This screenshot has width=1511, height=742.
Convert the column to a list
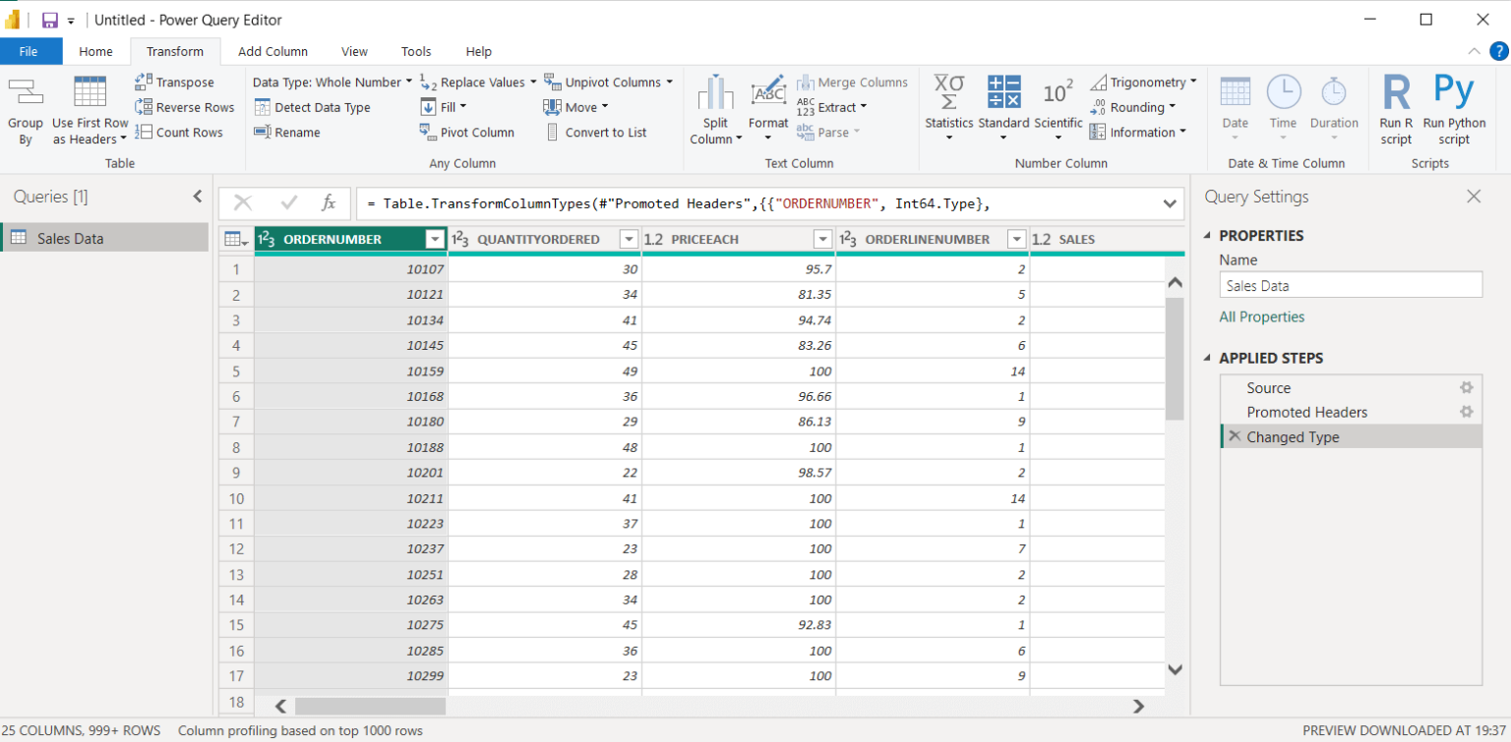tap(599, 132)
